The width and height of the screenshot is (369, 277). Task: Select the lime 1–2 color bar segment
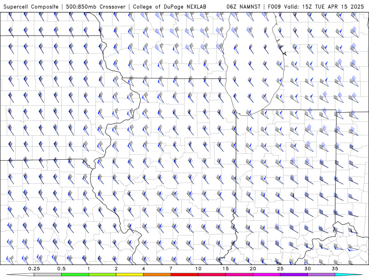coord(102,275)
